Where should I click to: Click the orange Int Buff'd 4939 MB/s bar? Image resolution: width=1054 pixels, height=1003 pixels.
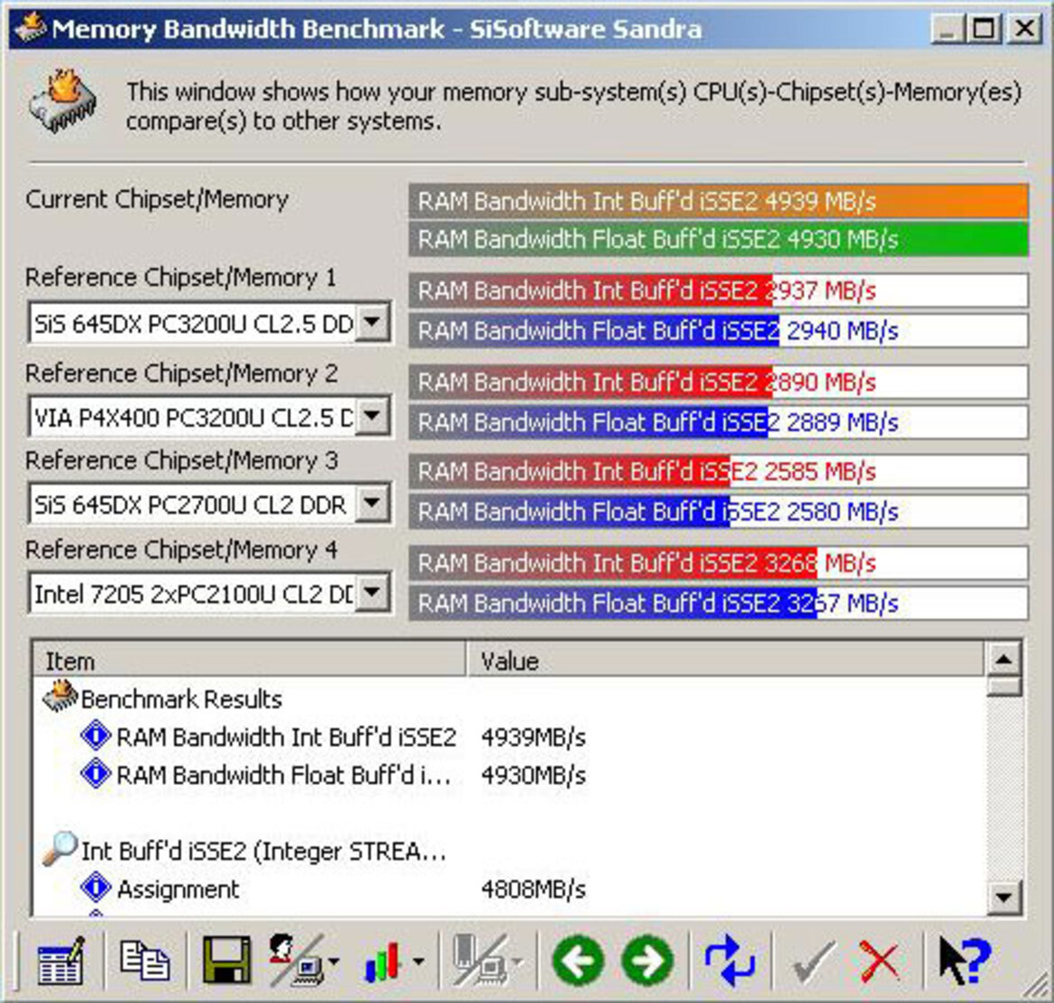click(x=719, y=201)
